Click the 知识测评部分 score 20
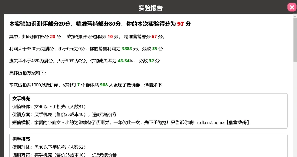The width and height of the screenshot is (297, 157). point(53,37)
